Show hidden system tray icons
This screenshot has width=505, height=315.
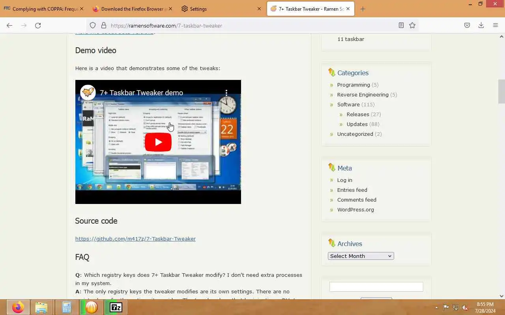click(x=436, y=308)
